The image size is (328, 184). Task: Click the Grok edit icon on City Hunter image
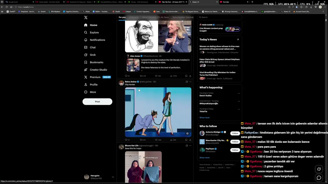click(x=187, y=133)
